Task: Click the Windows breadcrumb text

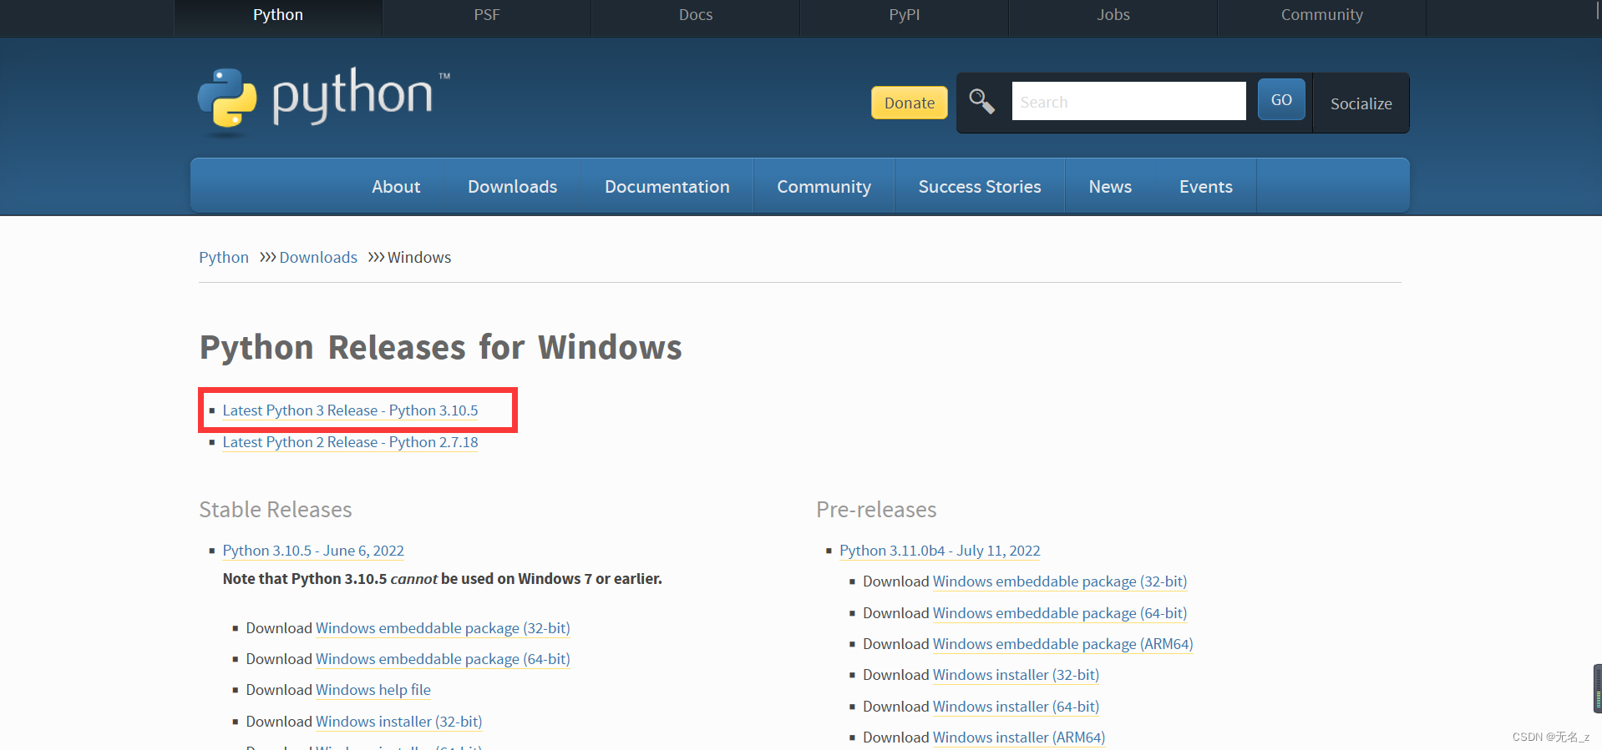Action: coord(419,257)
